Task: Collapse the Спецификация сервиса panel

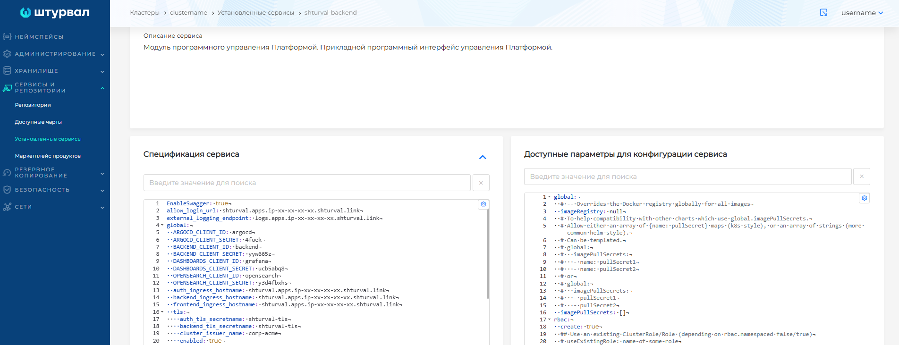Action: point(483,157)
